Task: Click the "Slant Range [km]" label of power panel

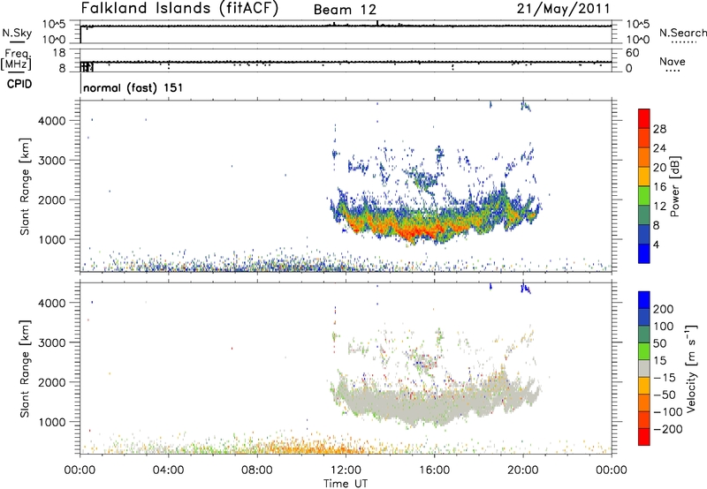Action: click(x=25, y=186)
